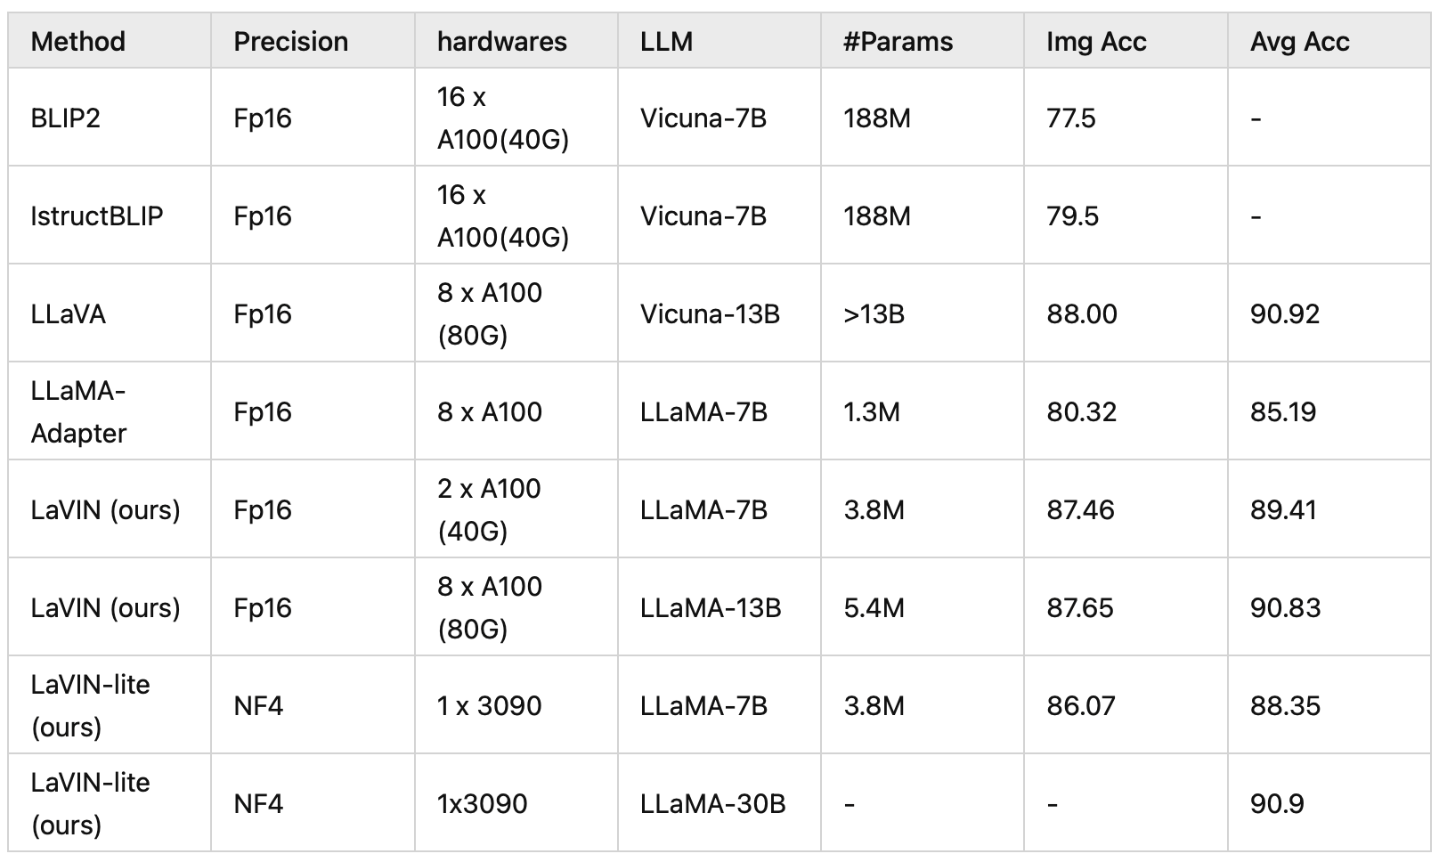Select the 90.92 Avg Acc value
1439x862 pixels.
[1284, 314]
